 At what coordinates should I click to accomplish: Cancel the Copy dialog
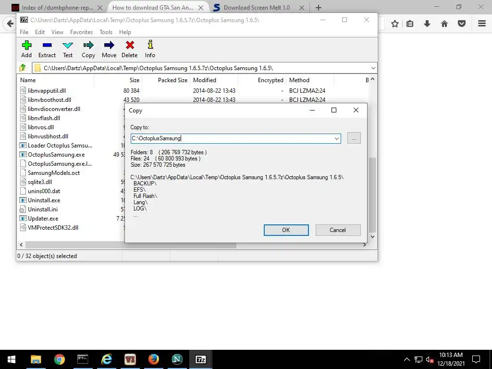pyautogui.click(x=338, y=230)
